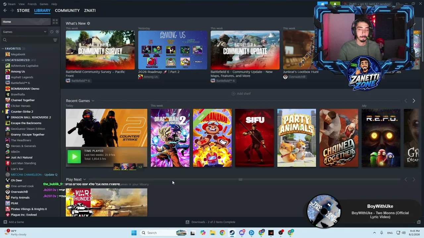Collapse the Favorites category

pos(3,49)
